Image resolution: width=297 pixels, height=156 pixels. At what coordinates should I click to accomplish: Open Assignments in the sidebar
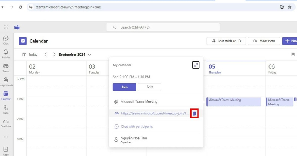click(x=6, y=82)
